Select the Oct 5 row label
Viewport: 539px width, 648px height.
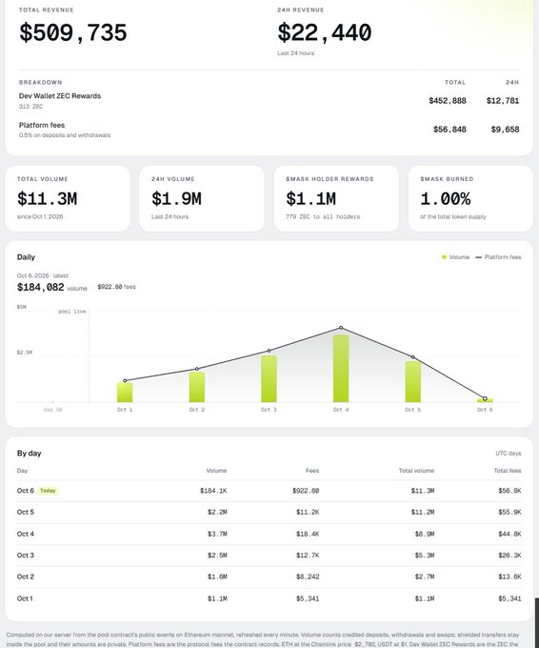click(x=26, y=512)
